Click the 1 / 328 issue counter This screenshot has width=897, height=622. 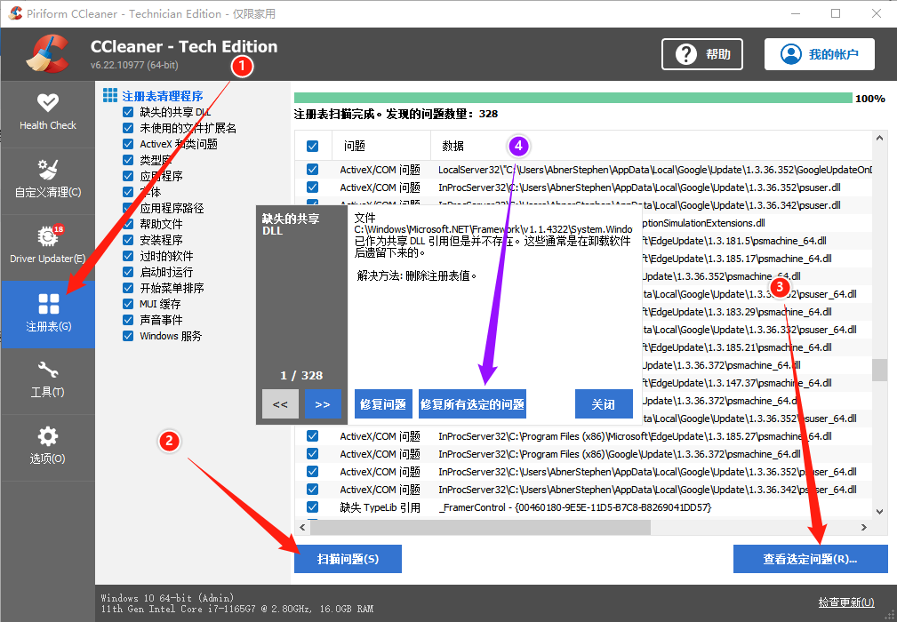[301, 376]
